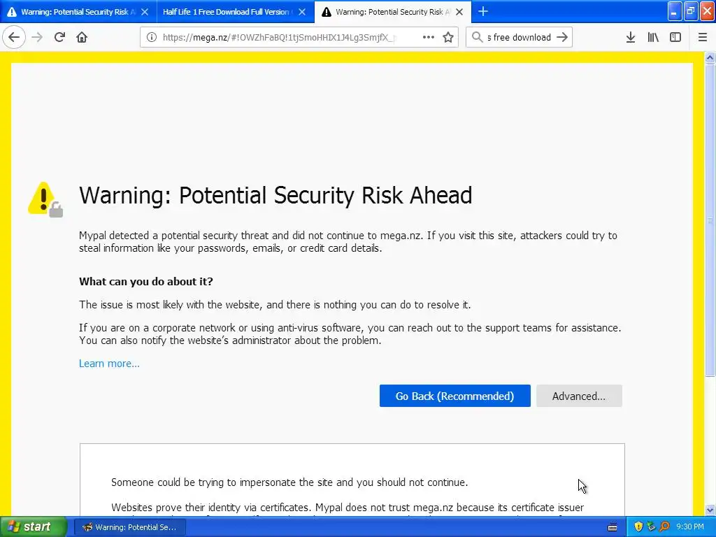This screenshot has width=716, height=537.
Task: Click the security shield tray icon
Action: 638,527
